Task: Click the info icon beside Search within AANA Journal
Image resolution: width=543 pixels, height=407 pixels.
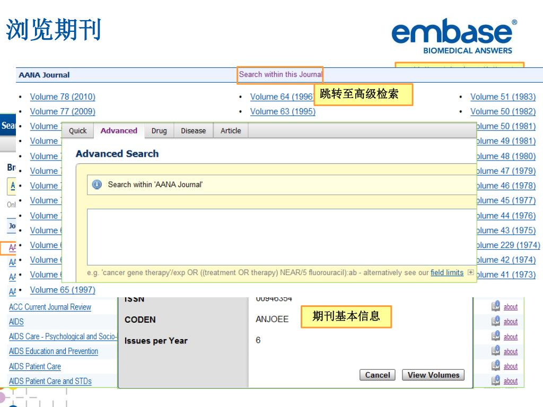Action: (x=97, y=184)
